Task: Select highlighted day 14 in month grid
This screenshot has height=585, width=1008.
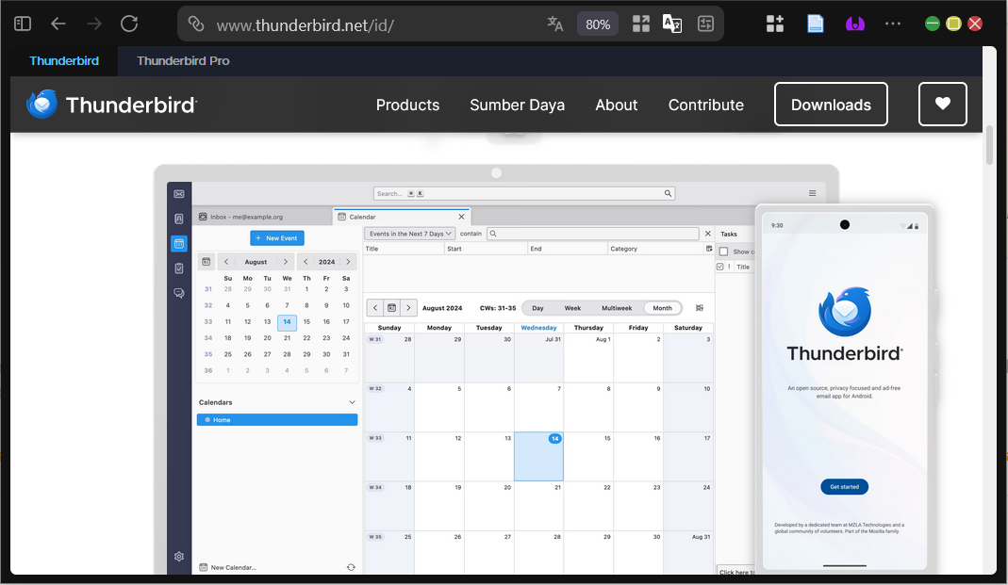Action: [x=538, y=457]
